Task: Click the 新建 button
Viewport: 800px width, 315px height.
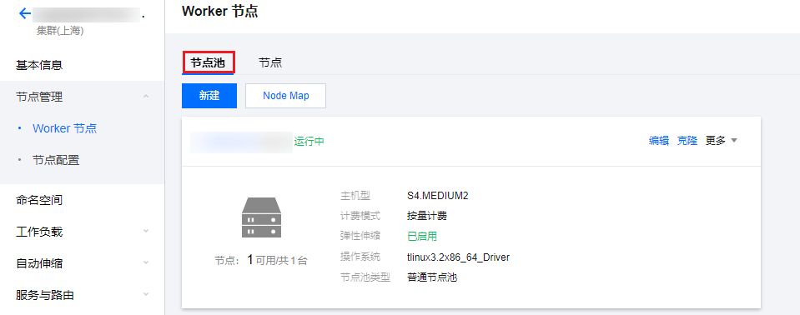Action: [209, 96]
